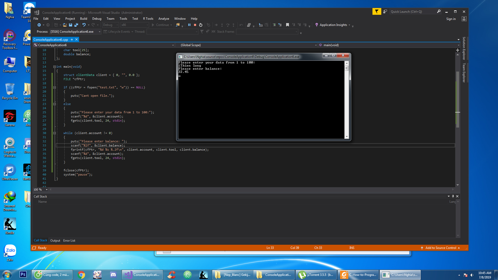Click the Undo arrow icon
Viewport: 498px width, 280px height.
pos(84,25)
